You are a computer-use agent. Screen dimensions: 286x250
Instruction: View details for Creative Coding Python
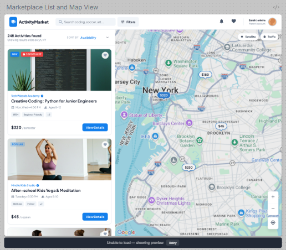coord(95,127)
